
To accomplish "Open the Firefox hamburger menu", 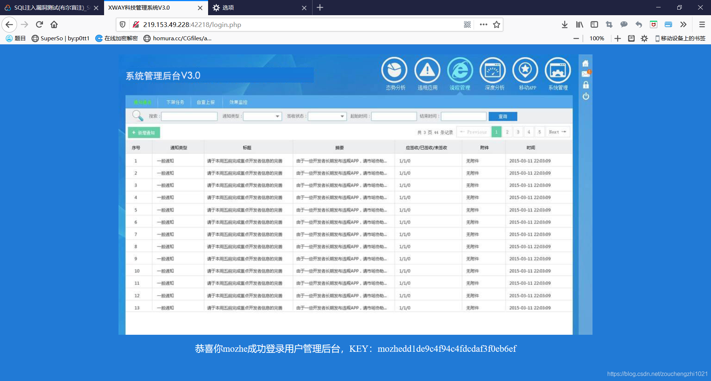I will click(702, 24).
